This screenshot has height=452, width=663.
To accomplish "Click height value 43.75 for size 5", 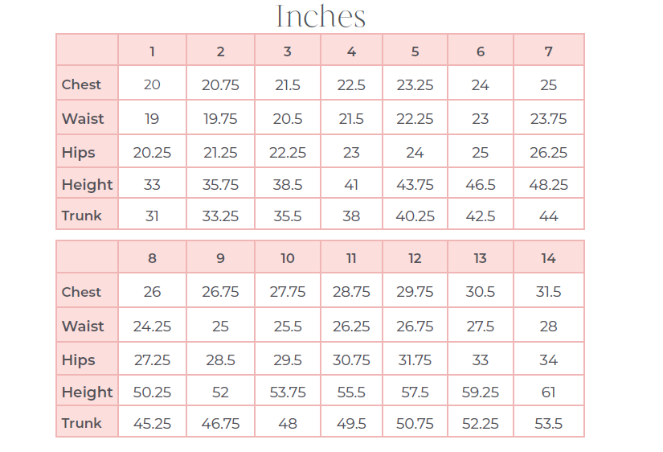I will pyautogui.click(x=415, y=185).
